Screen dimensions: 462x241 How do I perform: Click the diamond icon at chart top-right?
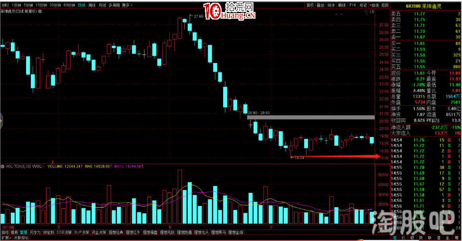click(x=366, y=12)
